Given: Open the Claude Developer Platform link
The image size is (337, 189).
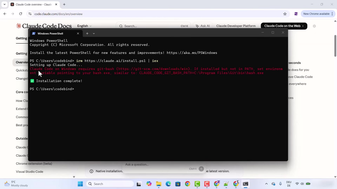Looking at the screenshot, I should (236, 26).
